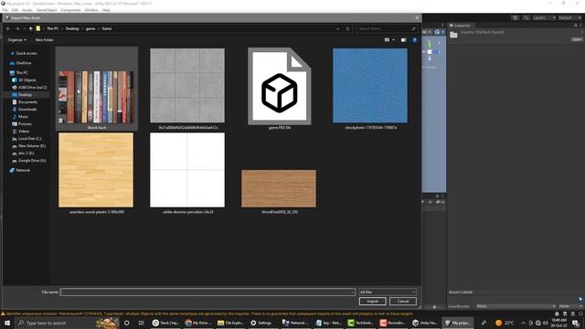Viewport: 585px width, 329px height.
Task: Open Unity's Help menu
Action: 106,10
